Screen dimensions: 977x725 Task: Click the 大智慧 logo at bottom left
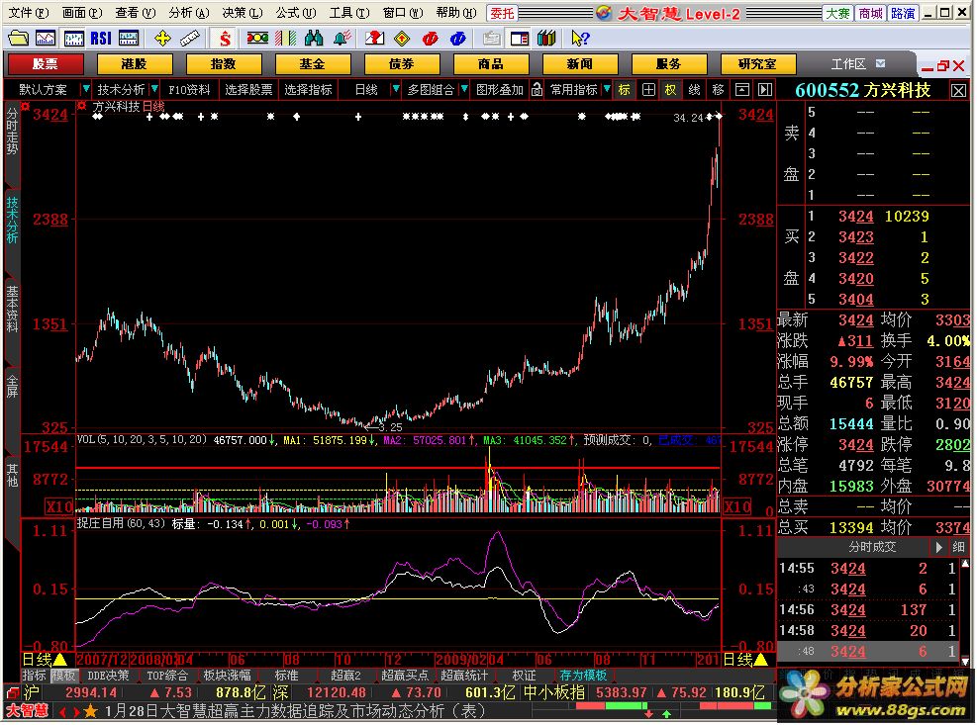pyautogui.click(x=28, y=711)
